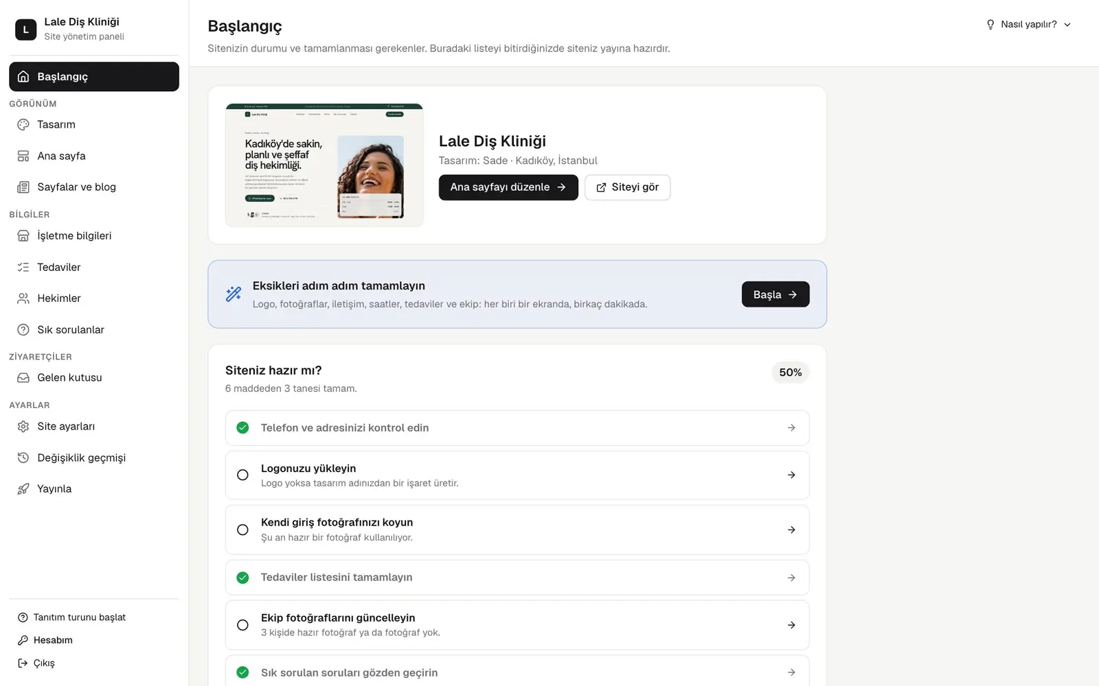Viewport: 1099px width, 686px height.
Task: Click the arrow on Logonuzu yükleyin row
Action: point(791,475)
